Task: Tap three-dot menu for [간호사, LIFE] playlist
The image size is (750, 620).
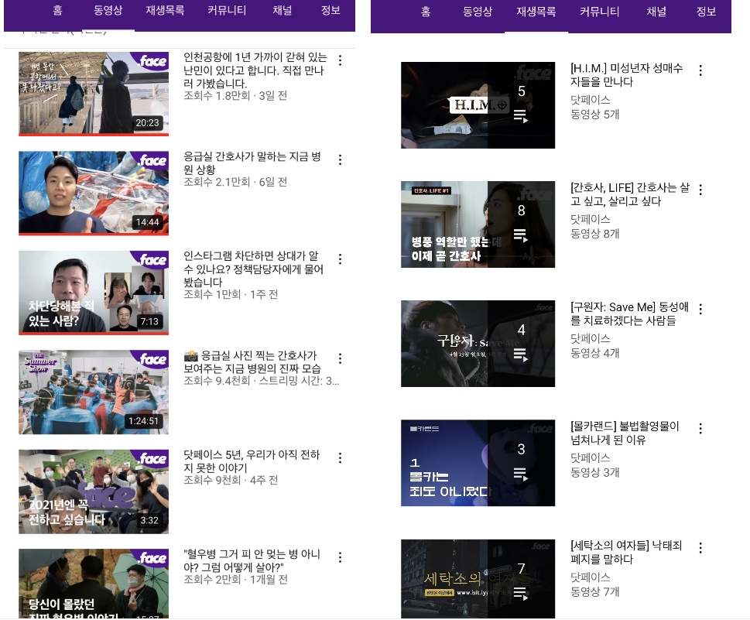Action: (700, 190)
